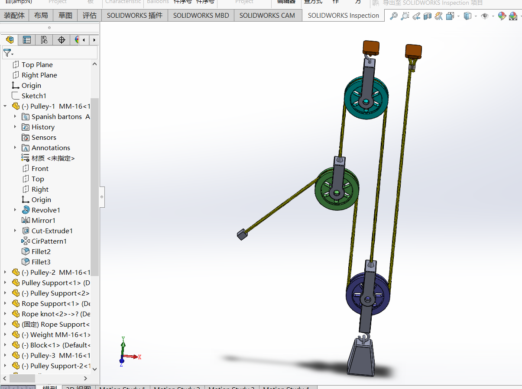Click the side panel collapse handle

102,197
